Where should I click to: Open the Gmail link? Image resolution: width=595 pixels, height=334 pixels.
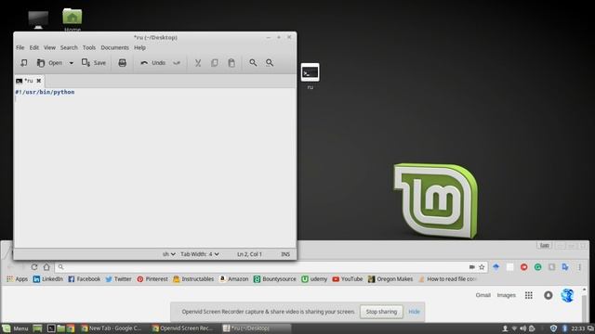[x=483, y=295]
